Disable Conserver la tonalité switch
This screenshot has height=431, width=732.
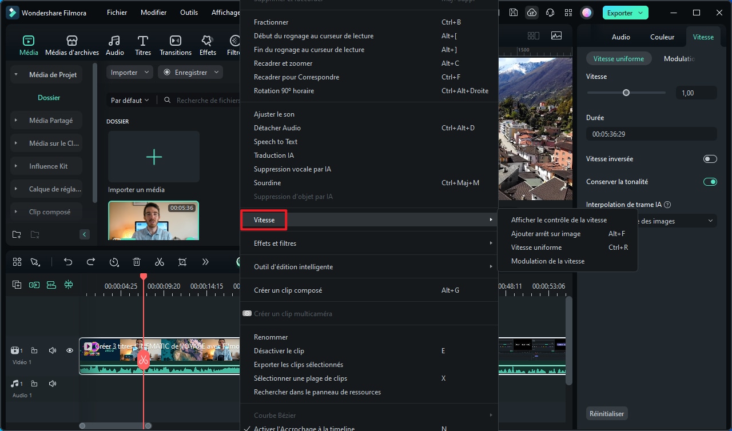click(710, 182)
